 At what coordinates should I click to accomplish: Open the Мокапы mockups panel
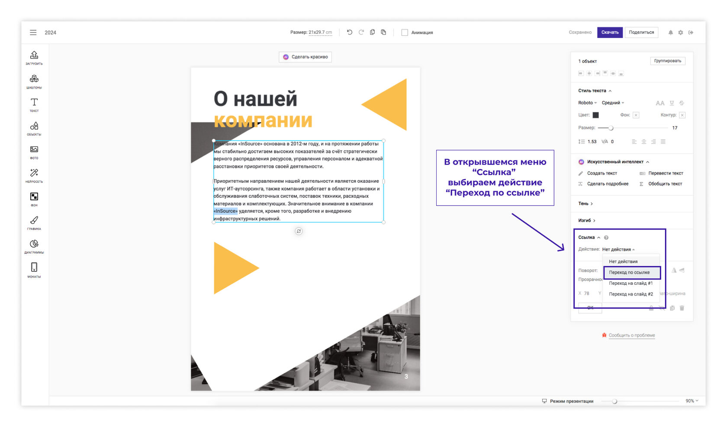pyautogui.click(x=34, y=270)
